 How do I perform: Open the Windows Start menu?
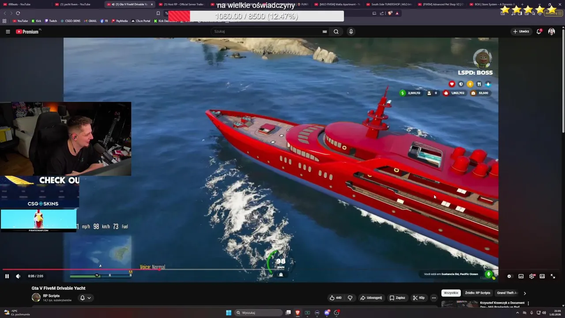coord(229,313)
